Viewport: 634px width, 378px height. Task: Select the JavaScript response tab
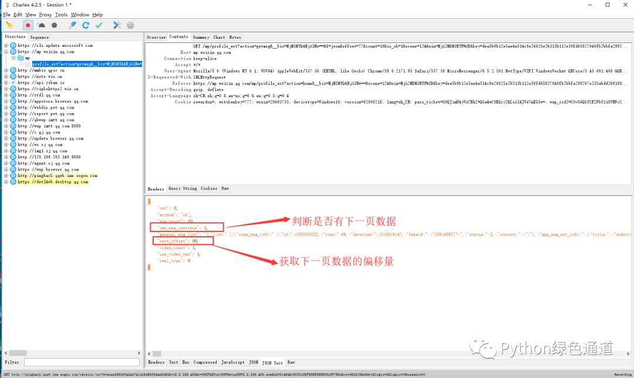click(x=232, y=362)
